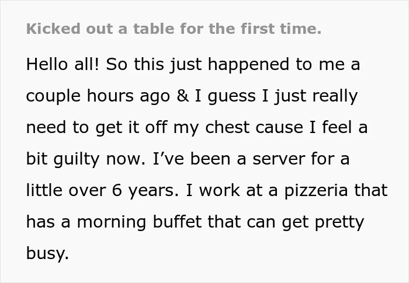The height and width of the screenshot is (283, 409).
Task: Click the word 'pizzeria' in the paragraph
Action: 316,191
